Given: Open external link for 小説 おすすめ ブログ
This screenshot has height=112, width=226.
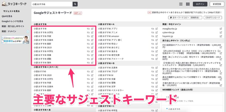Looking at the screenshot, I should tap(157, 71).
